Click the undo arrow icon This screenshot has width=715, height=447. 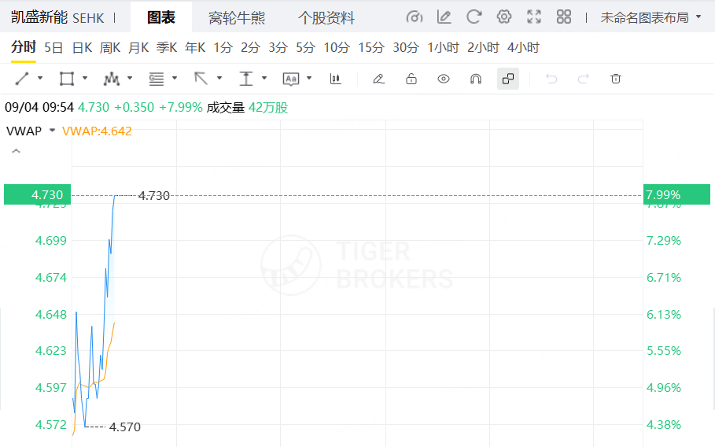tap(551, 79)
